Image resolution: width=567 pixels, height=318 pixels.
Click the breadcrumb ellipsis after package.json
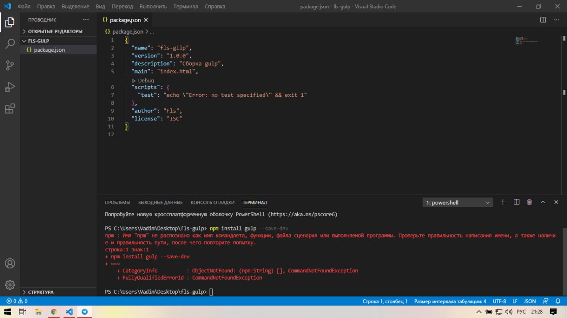point(152,32)
